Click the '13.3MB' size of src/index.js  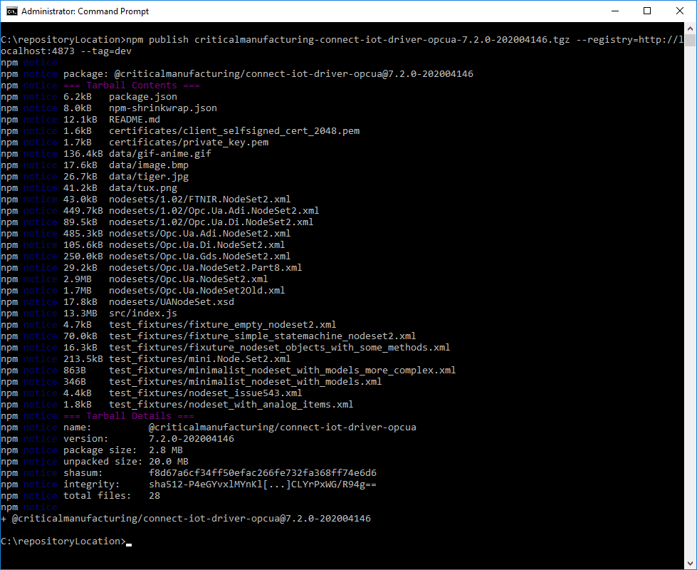tap(80, 313)
